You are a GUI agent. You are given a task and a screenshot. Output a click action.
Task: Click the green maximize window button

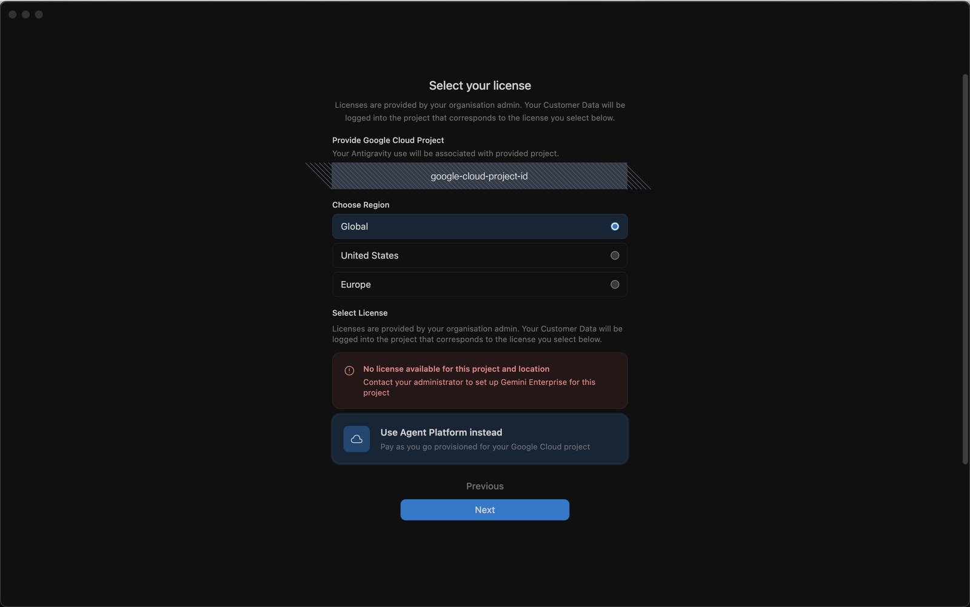(x=39, y=15)
